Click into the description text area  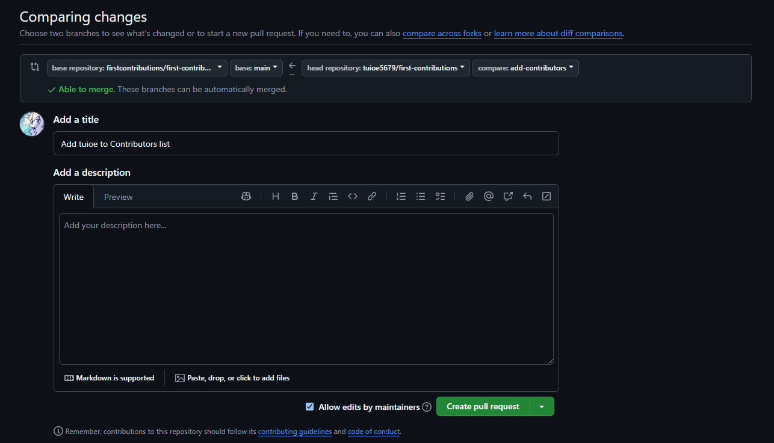pyautogui.click(x=306, y=289)
